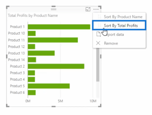Grab the visual's top drag handle
The image size is (152, 115).
coord(54,9)
